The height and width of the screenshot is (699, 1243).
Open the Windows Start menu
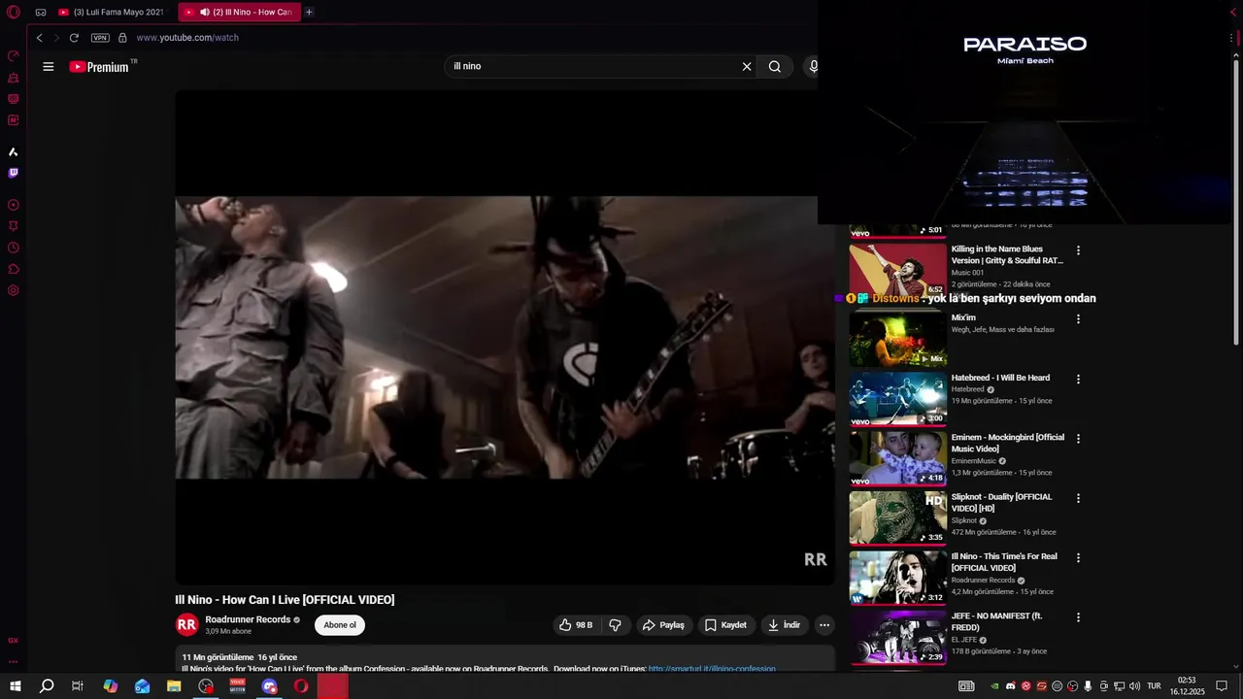coord(16,686)
